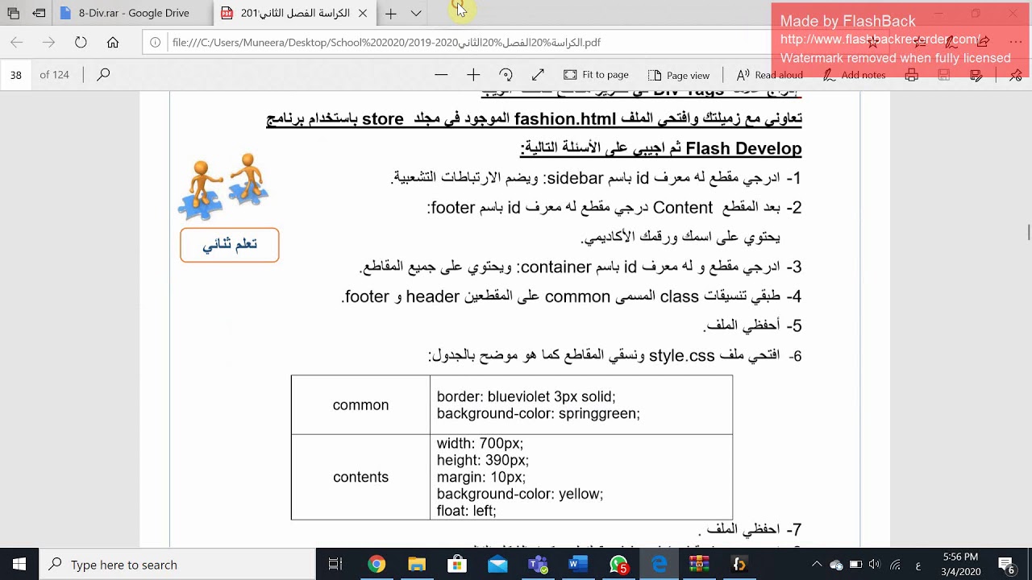The image size is (1032, 580).
Task: Zoom in the PDF with plus
Action: (x=473, y=75)
